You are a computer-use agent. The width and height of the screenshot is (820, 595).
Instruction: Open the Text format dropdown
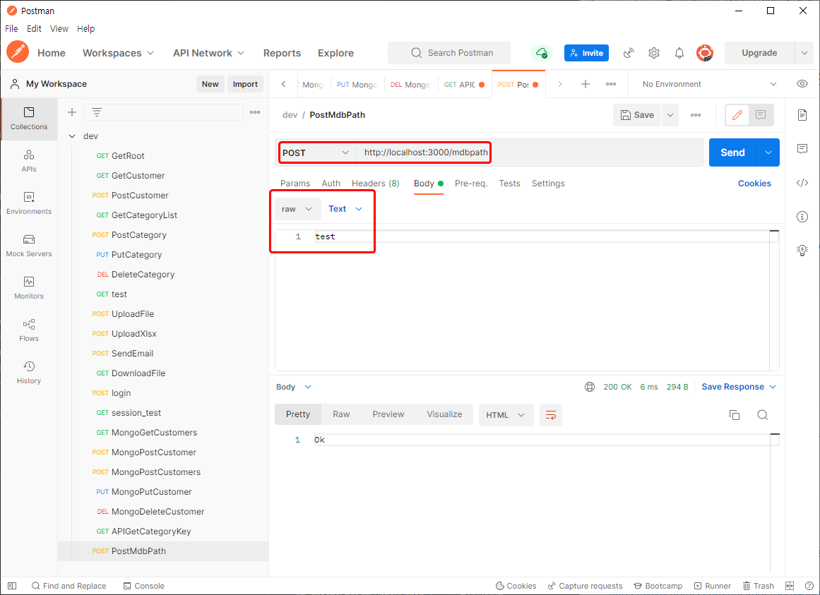345,209
